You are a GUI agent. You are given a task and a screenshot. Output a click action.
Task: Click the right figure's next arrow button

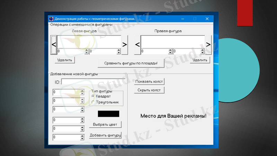[x=208, y=45]
